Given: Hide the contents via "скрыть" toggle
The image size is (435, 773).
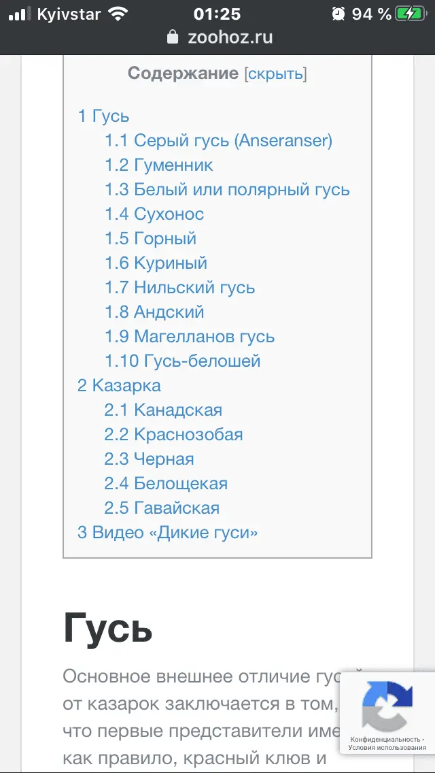Looking at the screenshot, I should (276, 73).
